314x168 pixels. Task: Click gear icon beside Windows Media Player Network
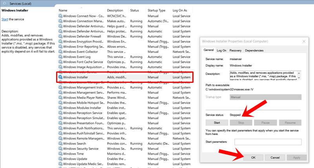point(60,97)
